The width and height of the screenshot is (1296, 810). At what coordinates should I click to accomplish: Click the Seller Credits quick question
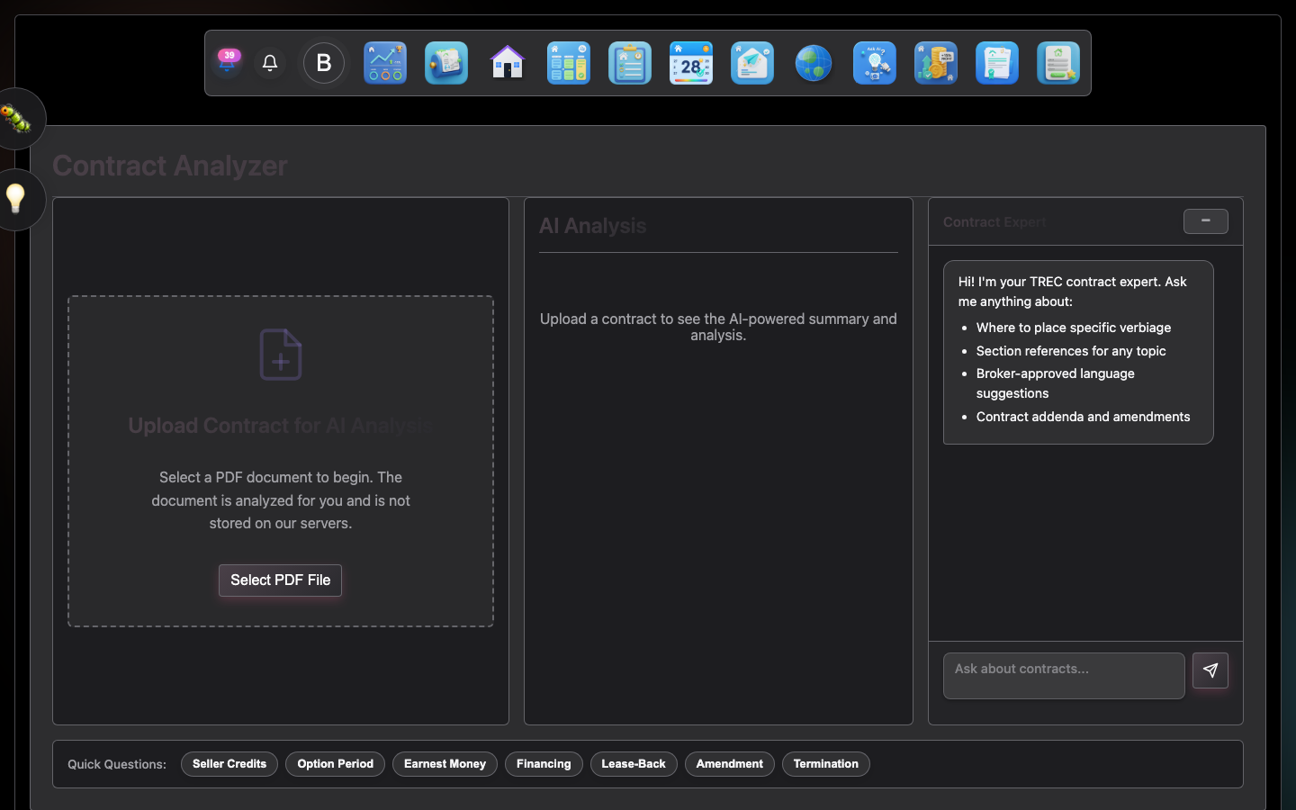click(229, 764)
